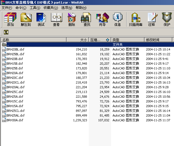This screenshot has height=146, width=174.
Task: Click DXF icon of BRH25AL.dxf
Action: (x=4, y=115)
